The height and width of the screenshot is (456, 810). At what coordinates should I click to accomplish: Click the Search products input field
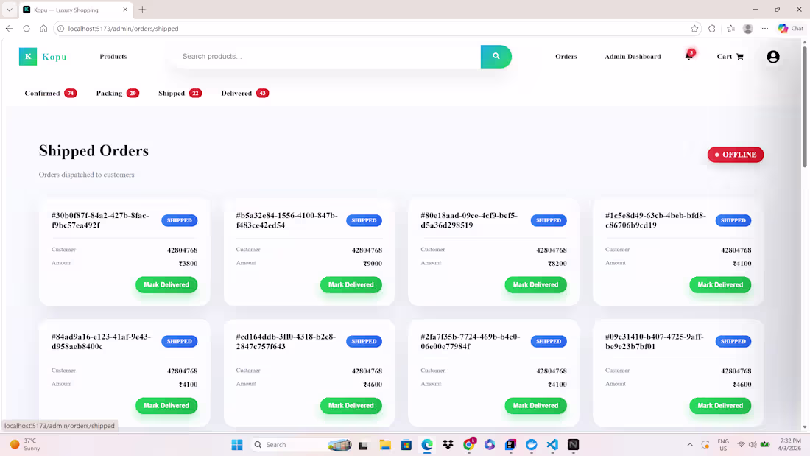click(324, 56)
